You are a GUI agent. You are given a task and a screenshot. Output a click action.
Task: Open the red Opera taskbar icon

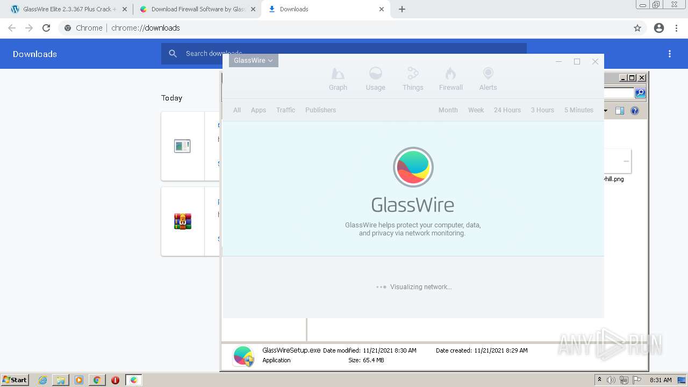(x=115, y=380)
